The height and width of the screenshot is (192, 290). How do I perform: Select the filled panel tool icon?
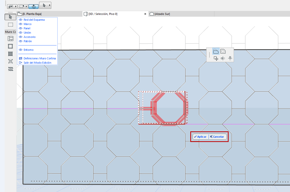click(x=10, y=54)
